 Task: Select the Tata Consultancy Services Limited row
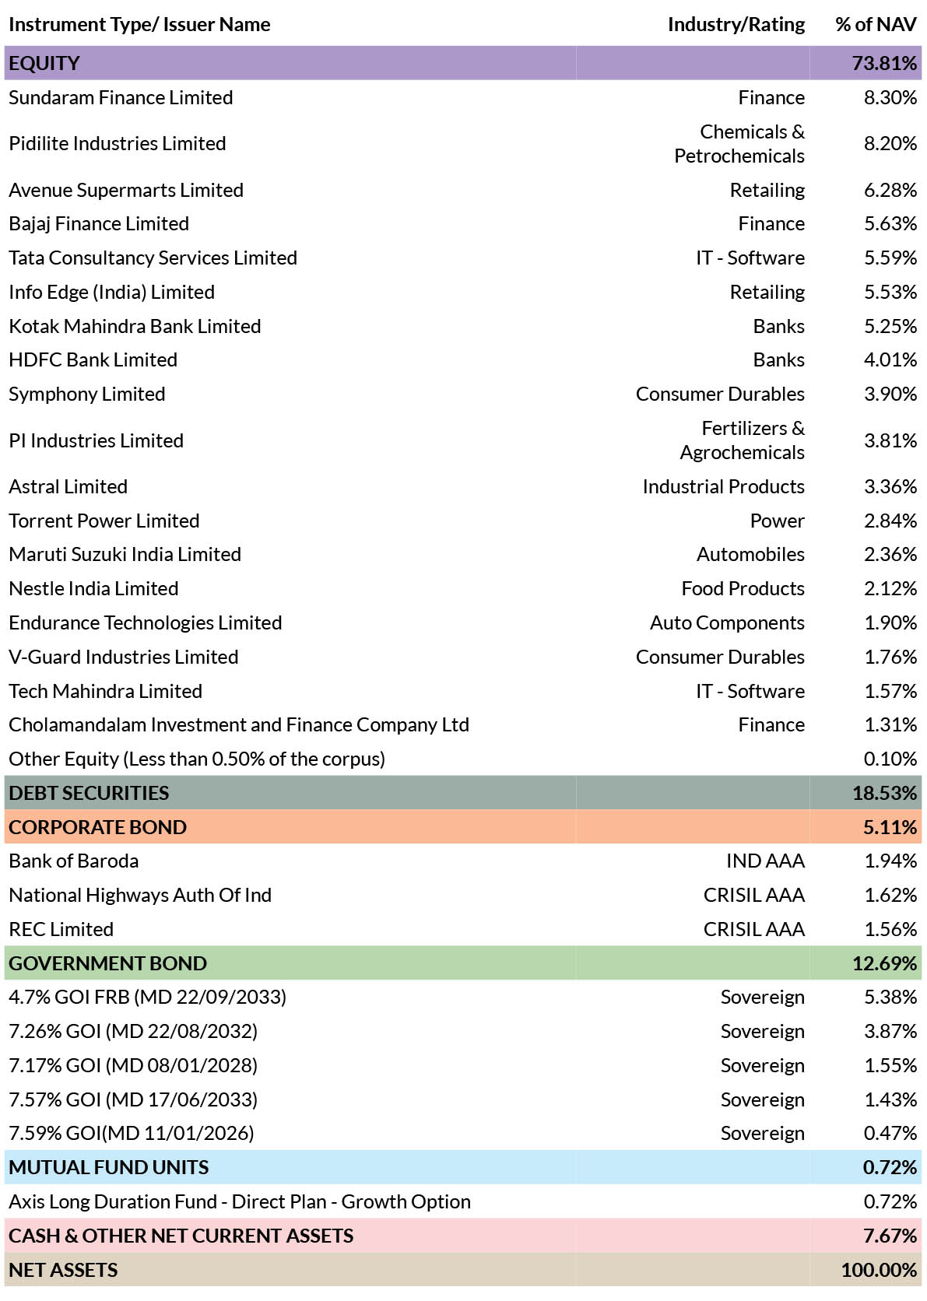pyautogui.click(x=463, y=258)
